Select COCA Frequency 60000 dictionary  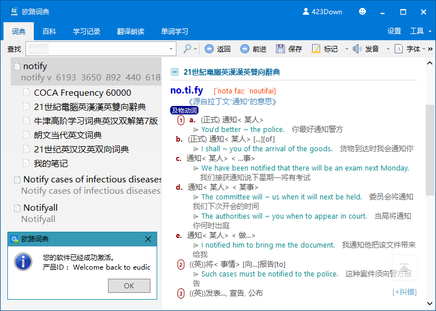pos(83,92)
